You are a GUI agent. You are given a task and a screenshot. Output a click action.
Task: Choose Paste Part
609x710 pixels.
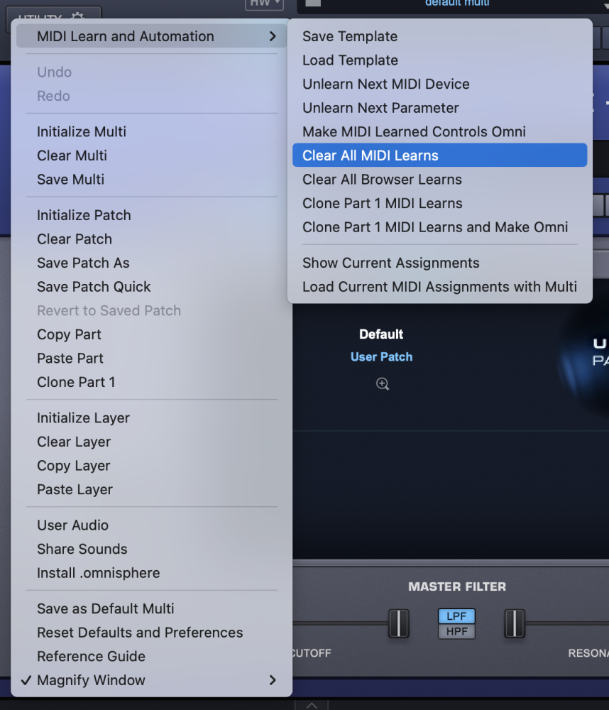tap(152, 358)
